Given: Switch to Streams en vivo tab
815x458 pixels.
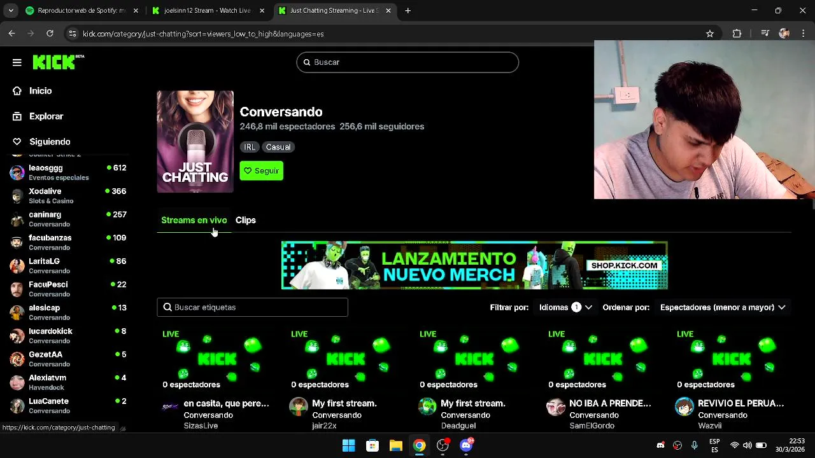Looking at the screenshot, I should click(x=194, y=220).
